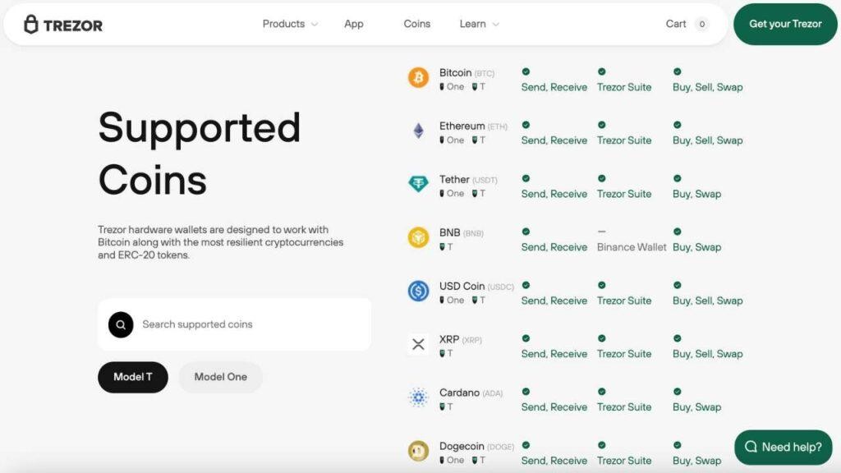The height and width of the screenshot is (473, 841).
Task: Click the USD Coin Send, Receive checkmark
Action: (x=526, y=285)
